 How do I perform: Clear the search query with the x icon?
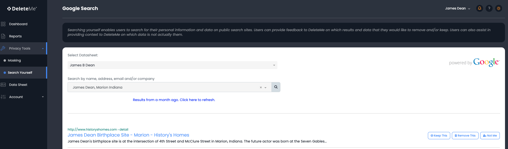coord(261,87)
